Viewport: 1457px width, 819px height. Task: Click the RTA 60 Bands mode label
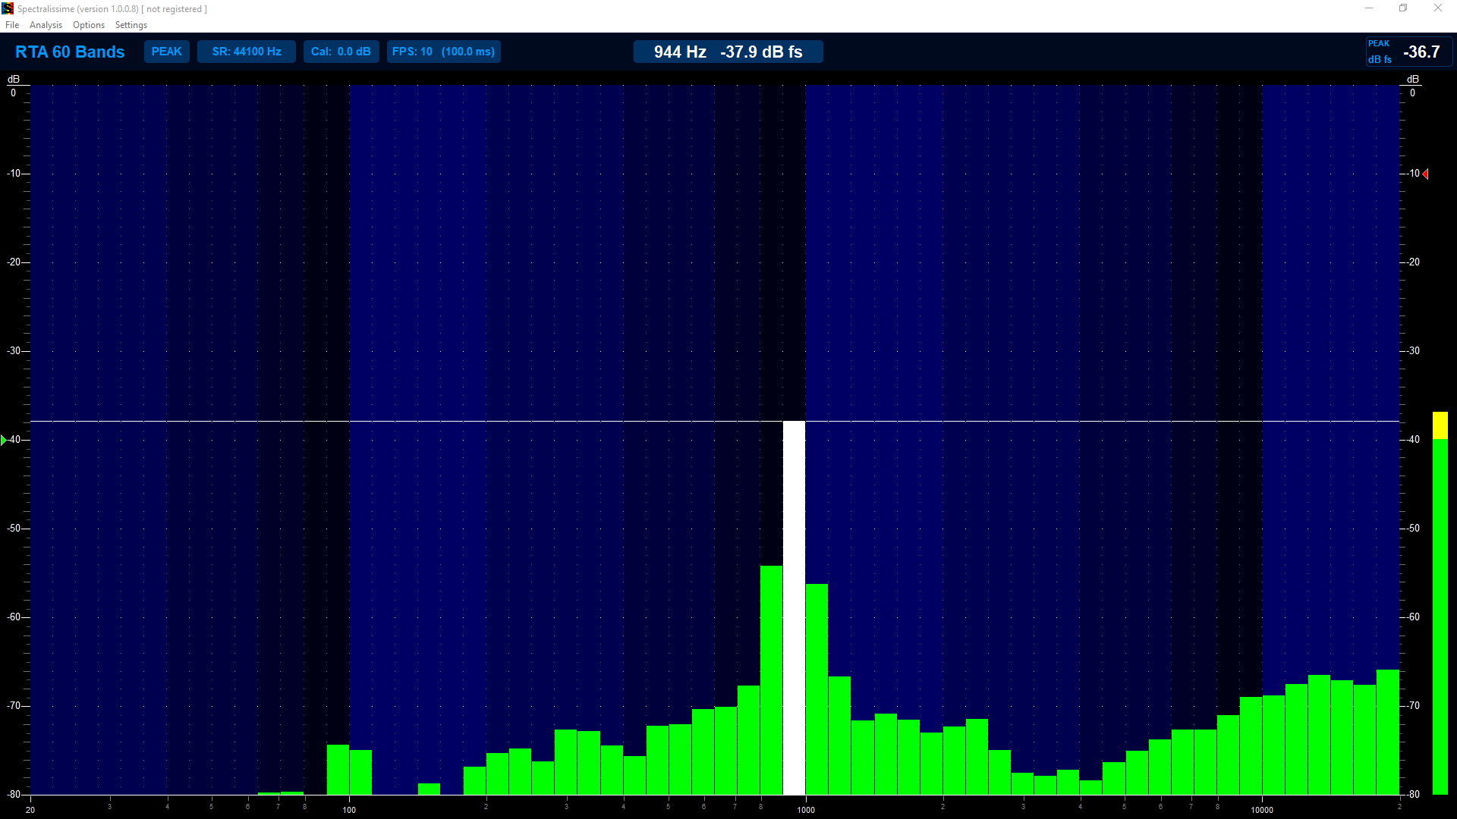(x=70, y=52)
